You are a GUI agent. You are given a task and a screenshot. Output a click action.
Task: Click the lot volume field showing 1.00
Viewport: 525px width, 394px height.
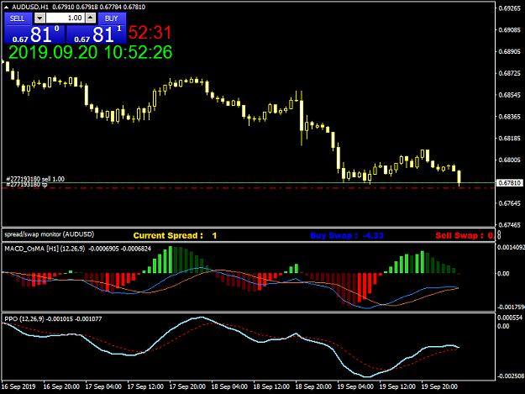pyautogui.click(x=66, y=18)
